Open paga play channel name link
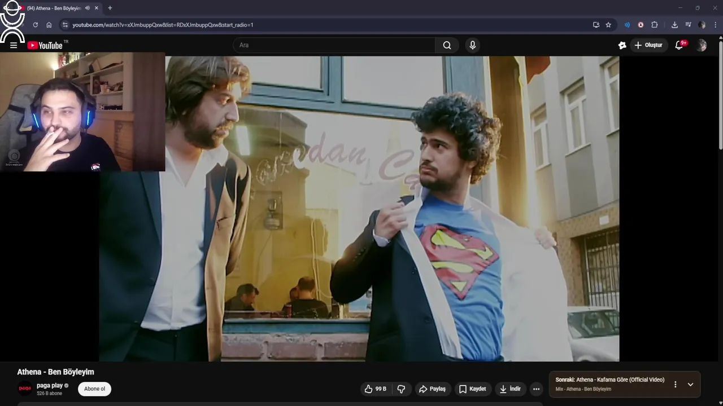The height and width of the screenshot is (406, 723). coord(50,386)
